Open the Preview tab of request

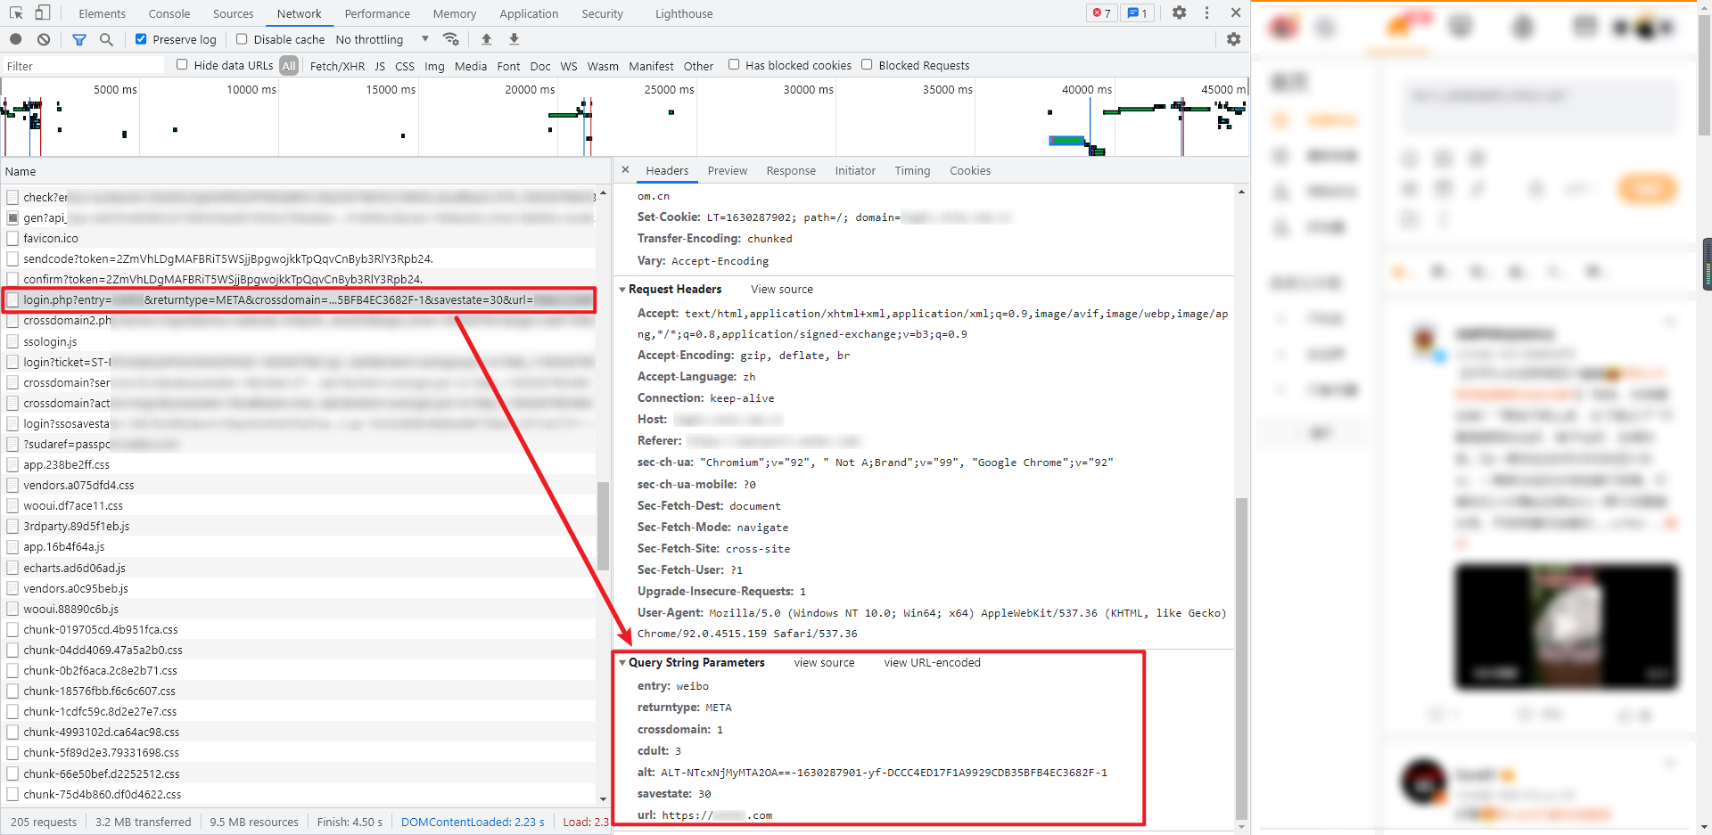tap(728, 171)
